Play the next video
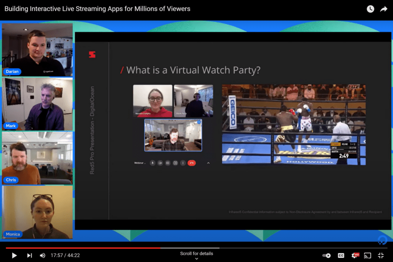The height and width of the screenshot is (262, 393). pos(29,255)
